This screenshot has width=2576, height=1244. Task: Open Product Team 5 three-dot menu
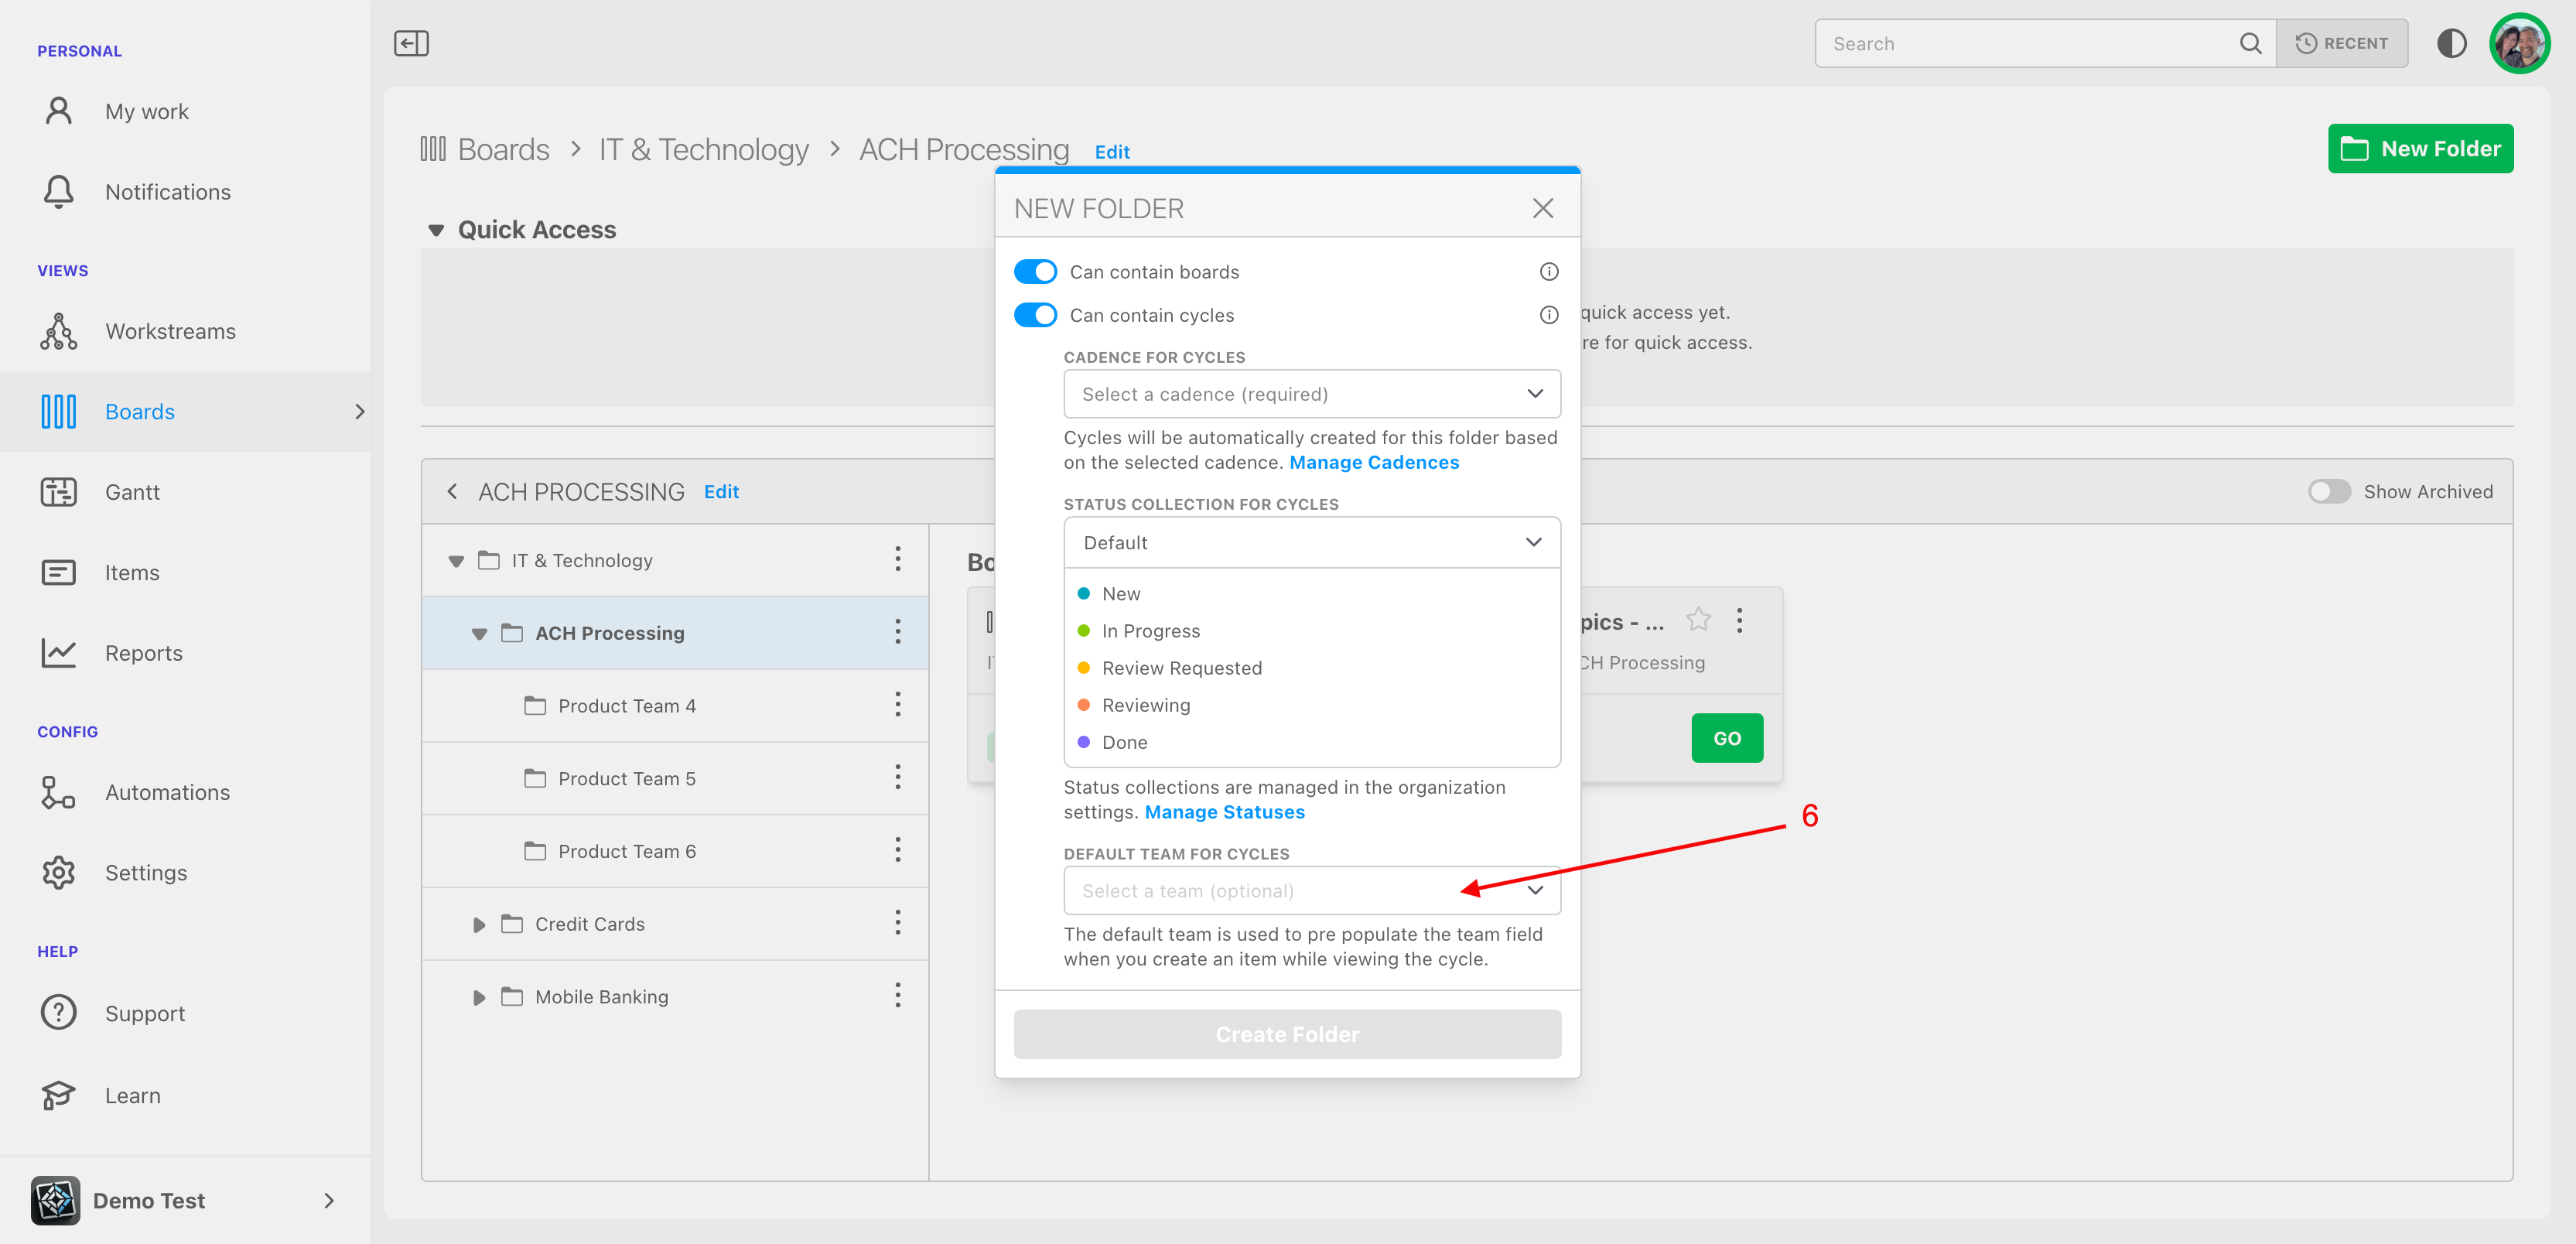coord(897,778)
